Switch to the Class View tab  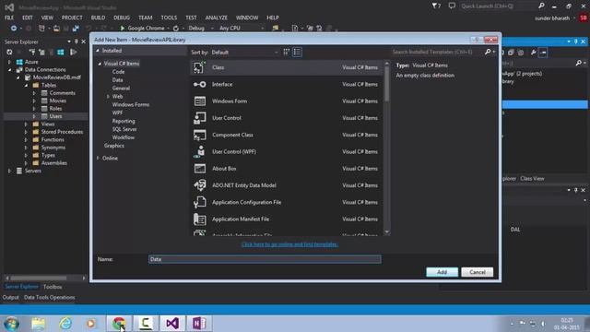[532, 178]
